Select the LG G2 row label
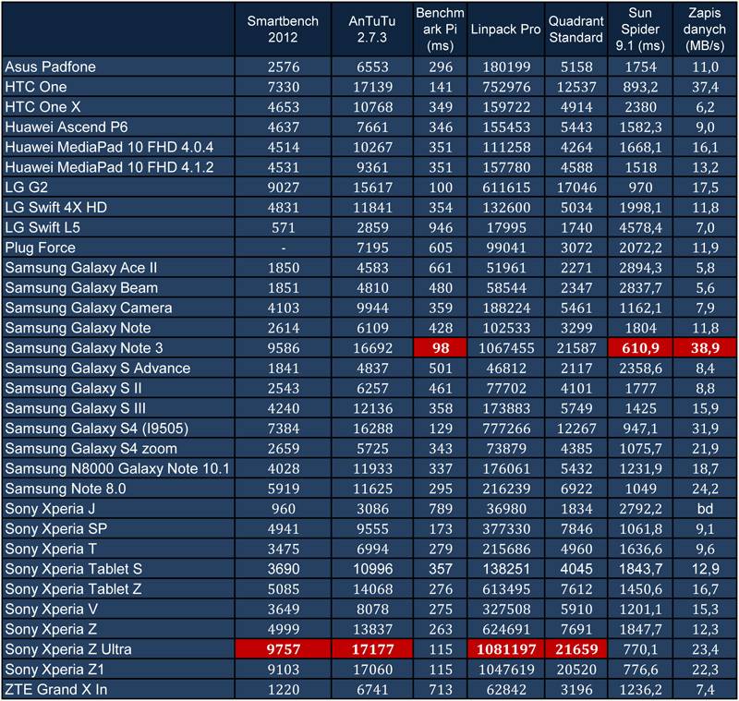The image size is (739, 701). (x=27, y=187)
